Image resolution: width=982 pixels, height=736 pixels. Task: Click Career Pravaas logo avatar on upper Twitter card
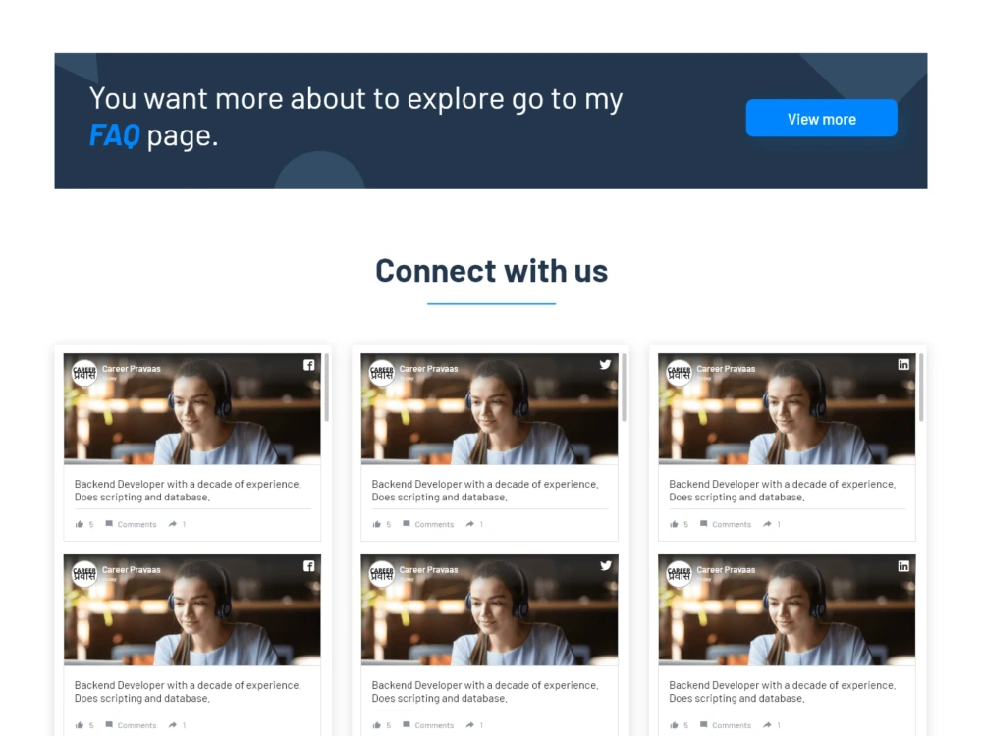pos(382,373)
